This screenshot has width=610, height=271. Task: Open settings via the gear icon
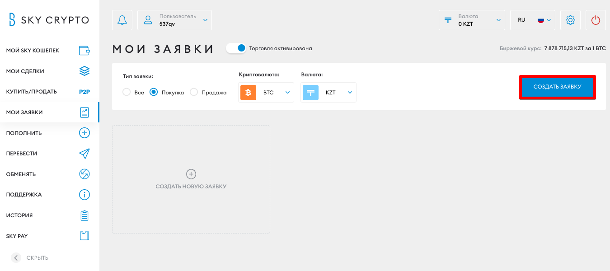(x=570, y=20)
